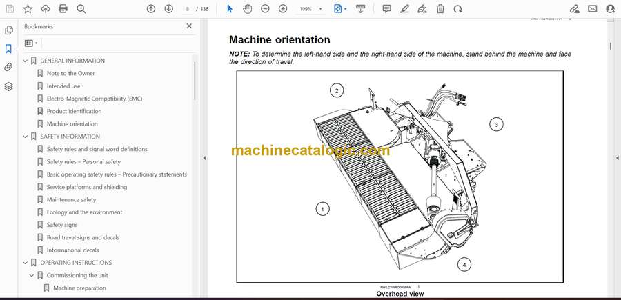The width and height of the screenshot is (621, 300).
Task: Go to the previous page arrow
Action: [151, 9]
